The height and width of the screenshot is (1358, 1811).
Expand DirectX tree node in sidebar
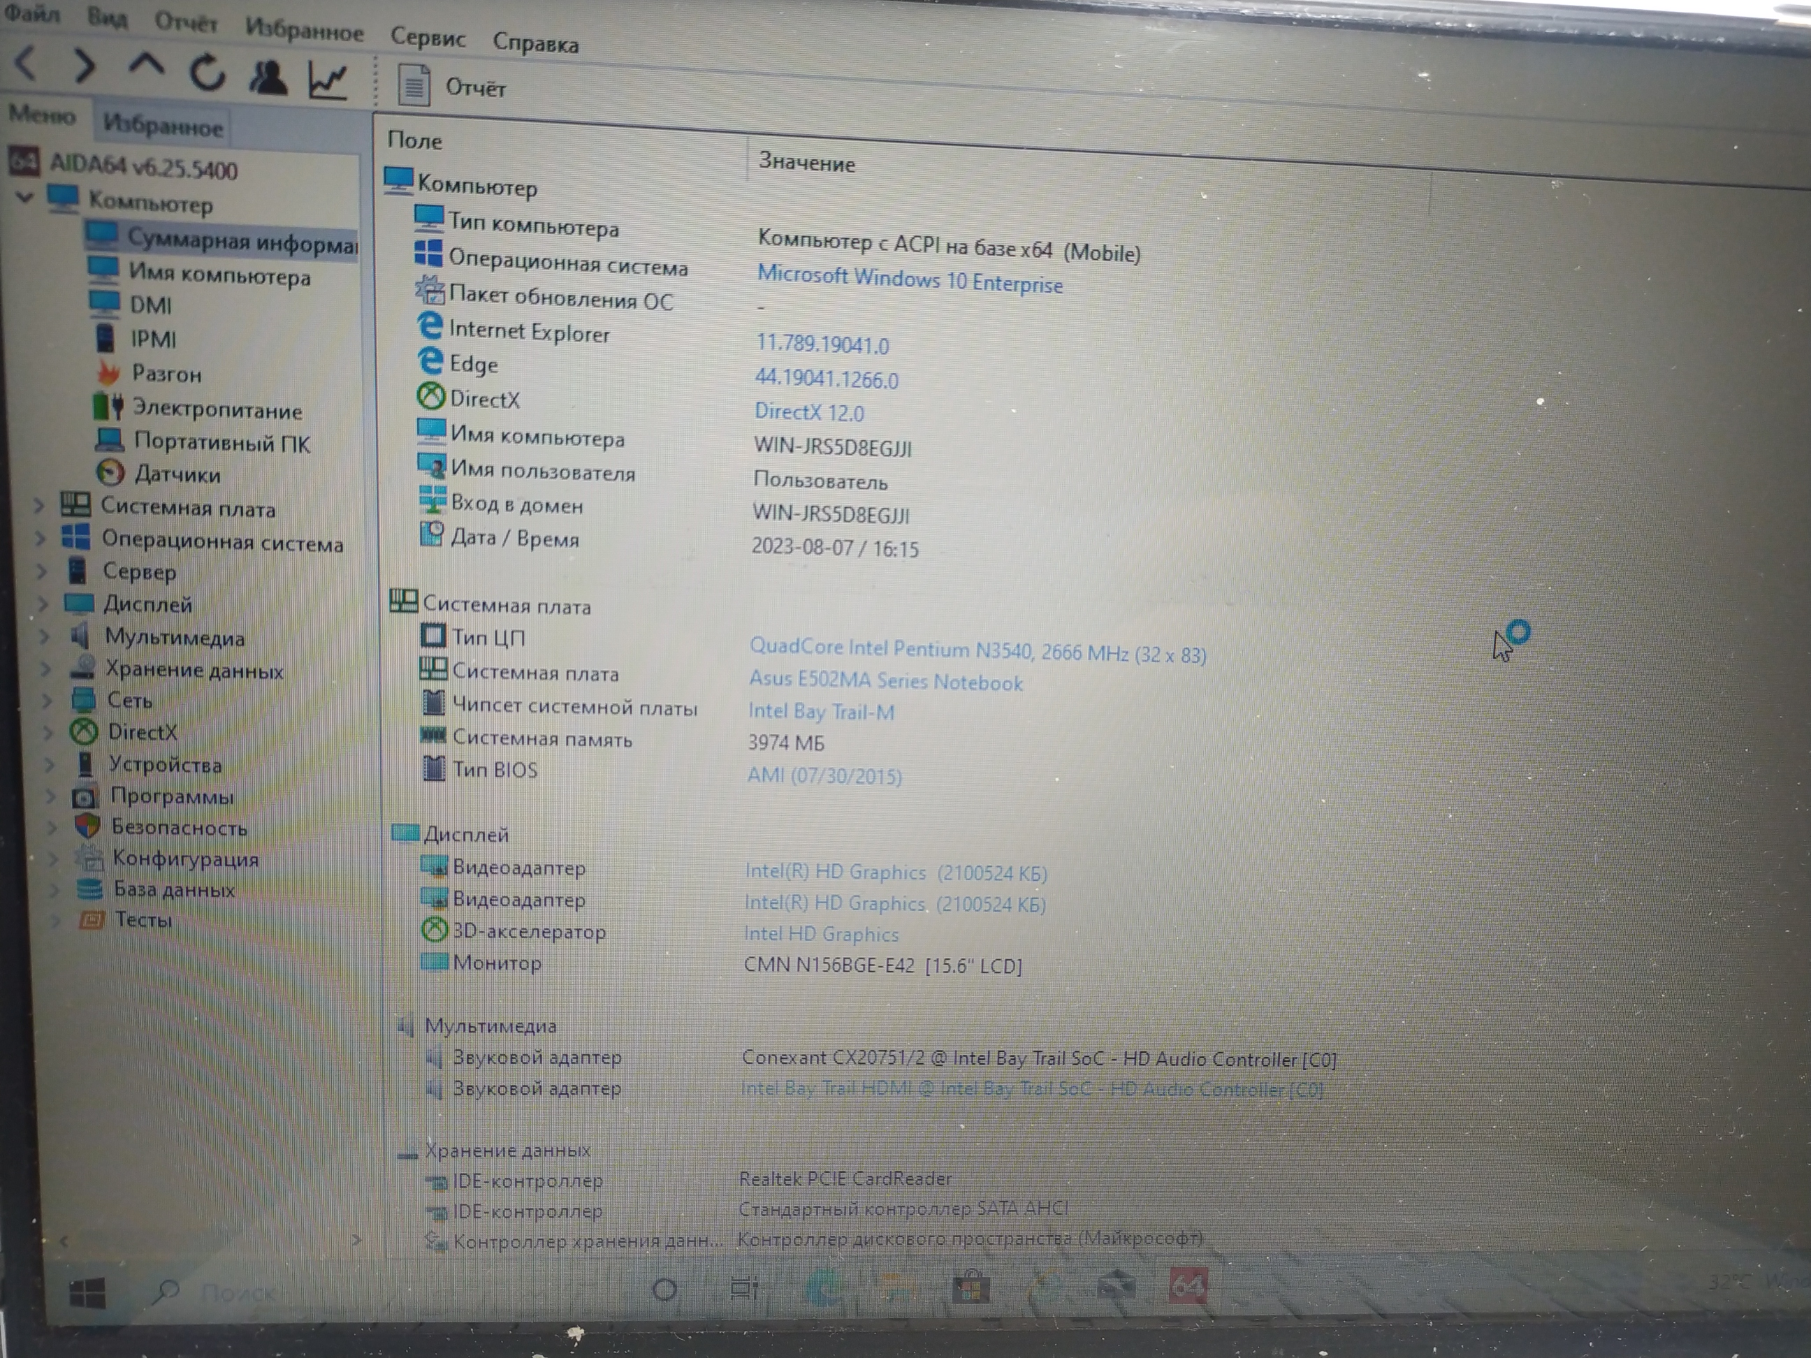point(48,733)
